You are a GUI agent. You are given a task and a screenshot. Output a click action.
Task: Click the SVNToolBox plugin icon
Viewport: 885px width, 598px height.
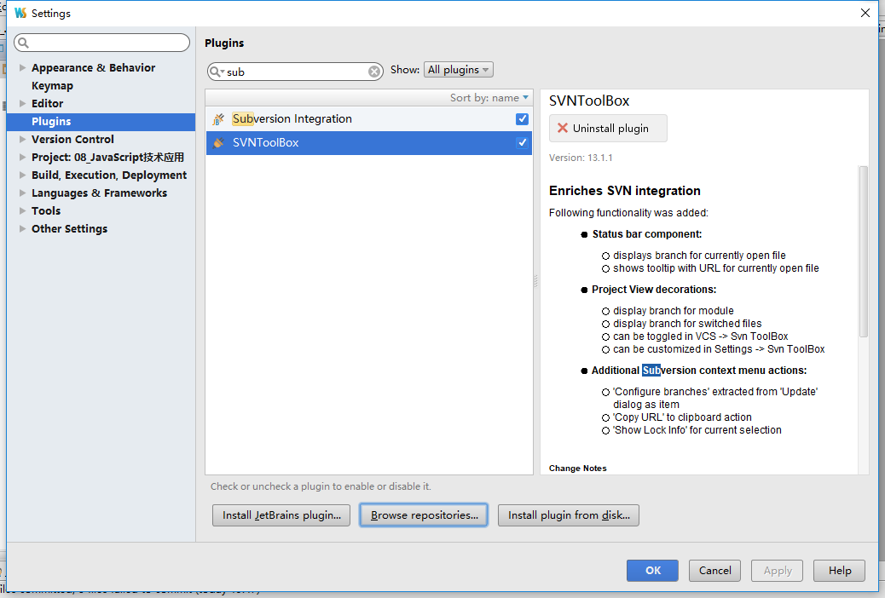point(217,142)
